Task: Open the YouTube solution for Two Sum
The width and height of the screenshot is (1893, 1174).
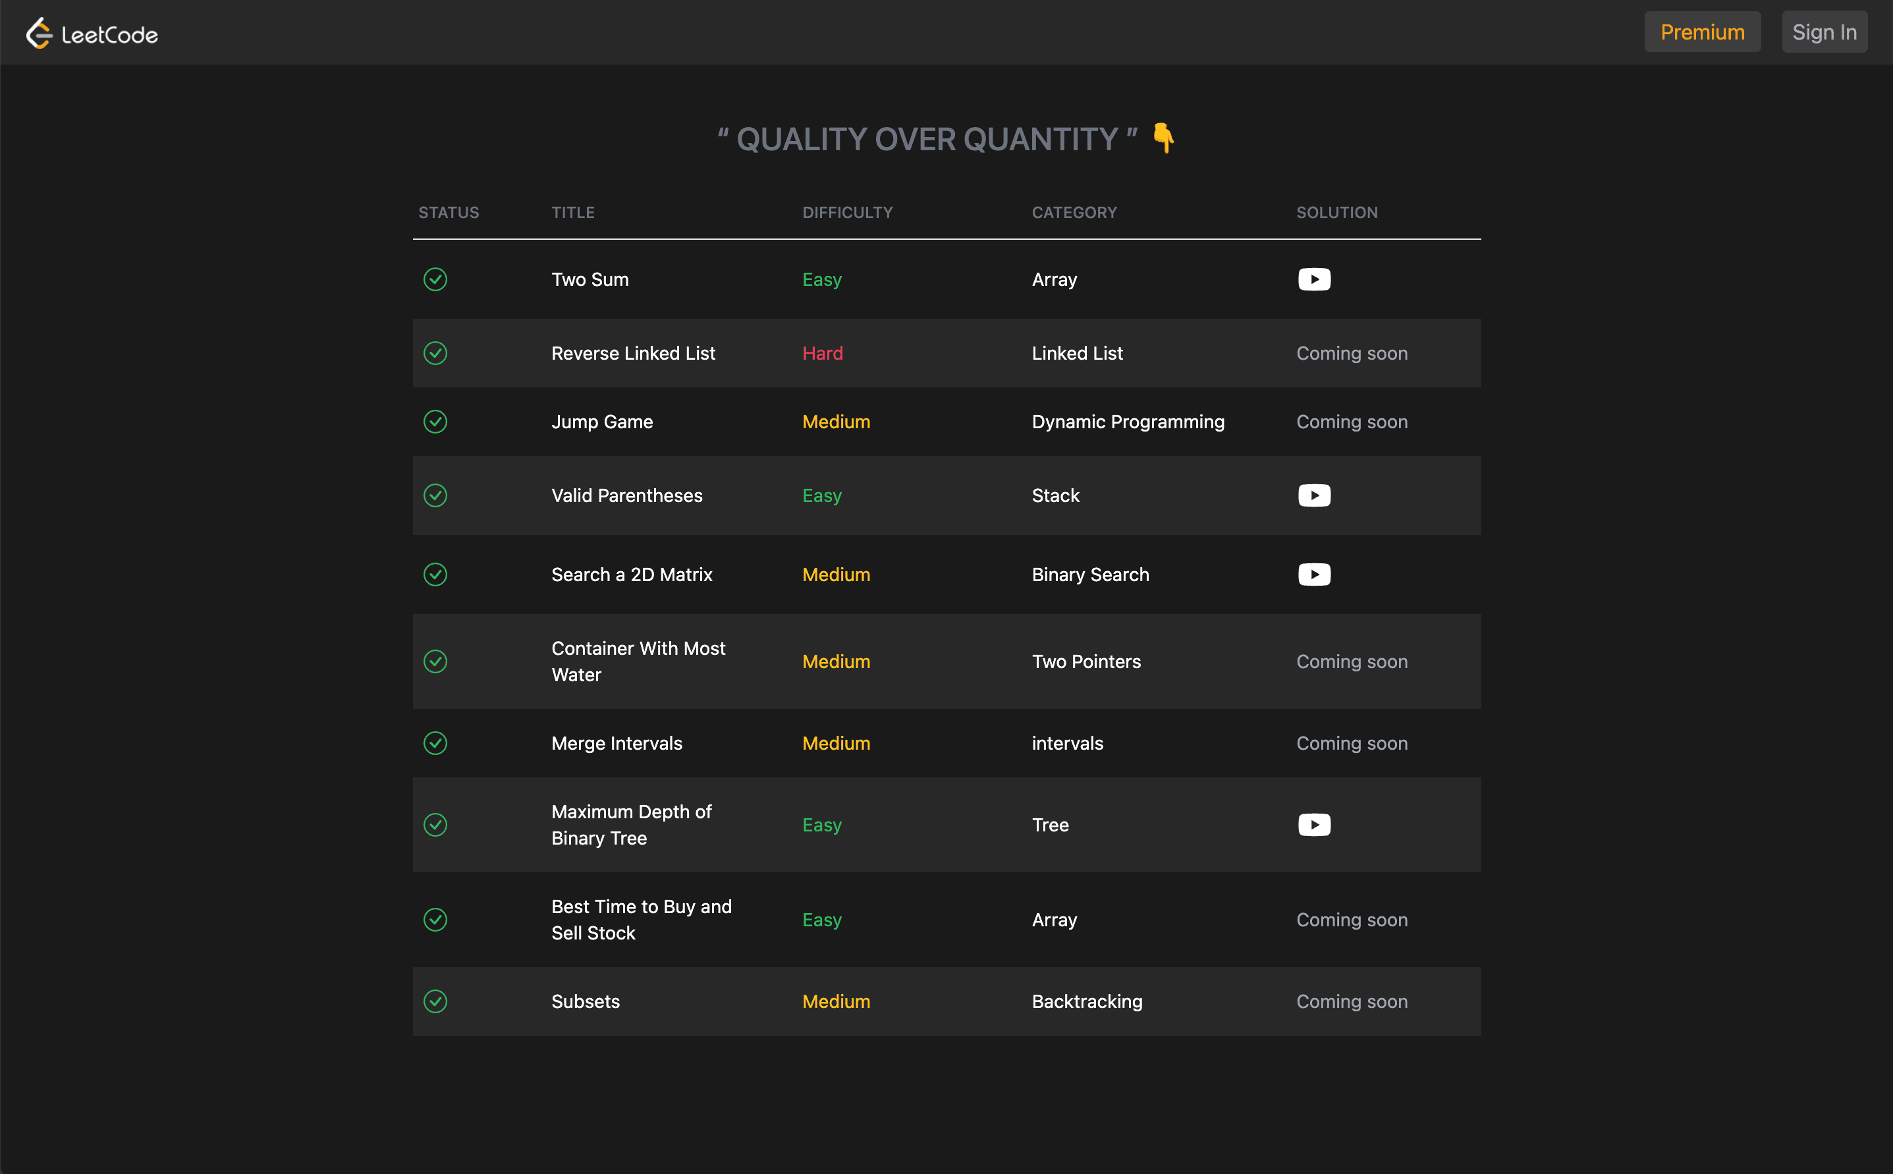Action: (1314, 279)
